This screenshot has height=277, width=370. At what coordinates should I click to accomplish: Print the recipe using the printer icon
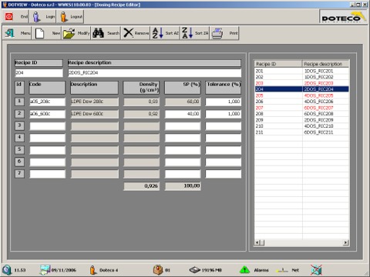217,33
